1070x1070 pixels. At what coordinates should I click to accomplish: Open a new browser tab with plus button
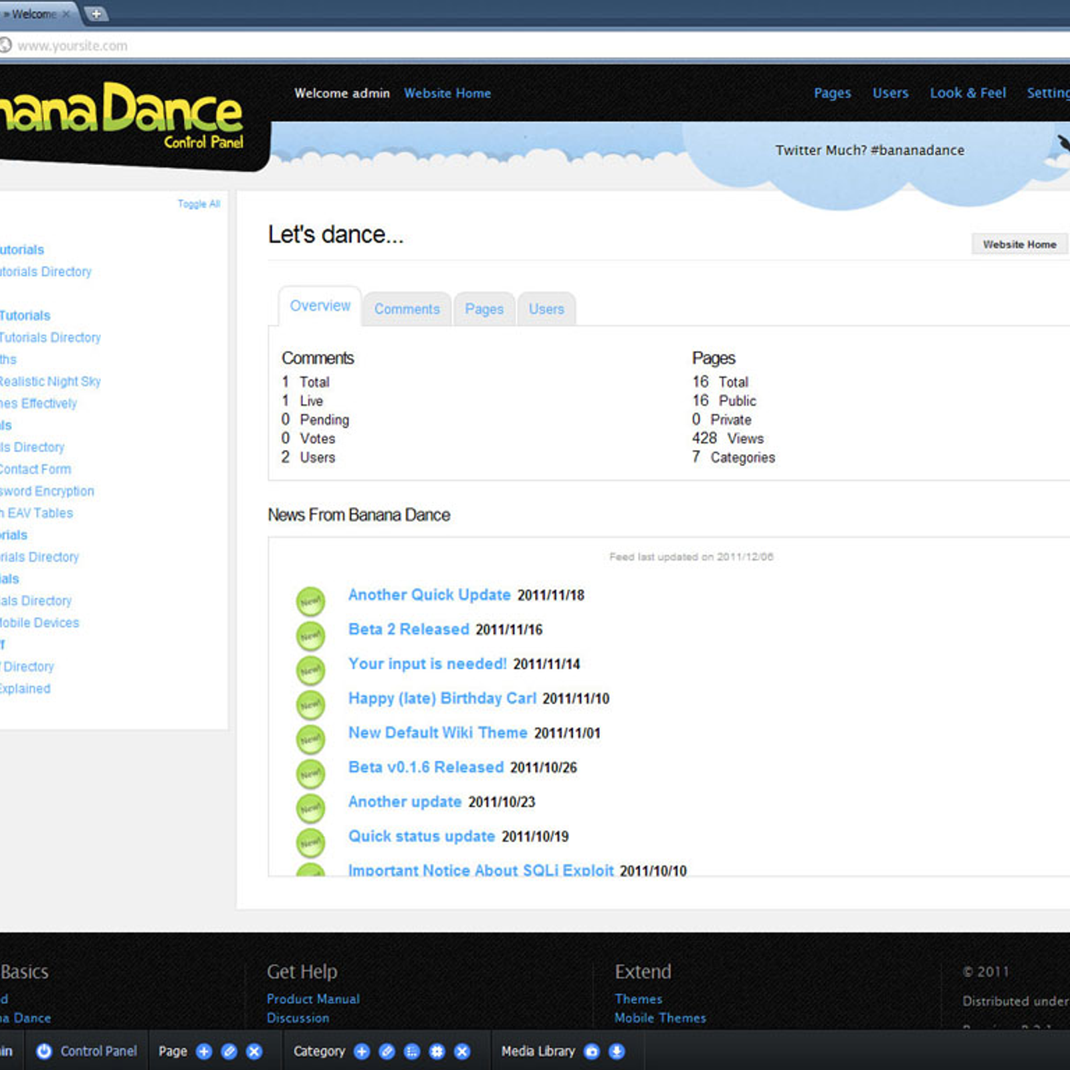pyautogui.click(x=96, y=13)
